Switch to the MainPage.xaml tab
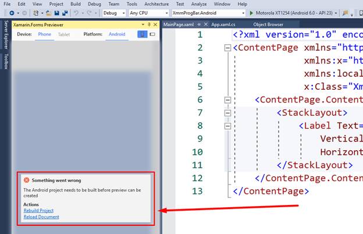This screenshot has height=234, width=363. (179, 24)
